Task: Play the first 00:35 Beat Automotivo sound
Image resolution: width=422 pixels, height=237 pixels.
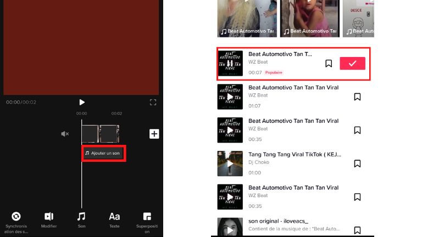Action: [230, 130]
